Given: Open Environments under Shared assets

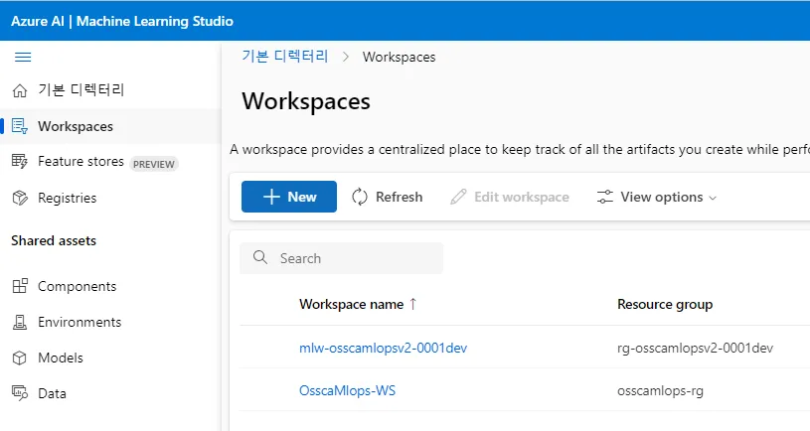Looking at the screenshot, I should click(x=80, y=322).
